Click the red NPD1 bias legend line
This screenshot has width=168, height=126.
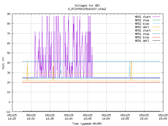coord(156,37)
